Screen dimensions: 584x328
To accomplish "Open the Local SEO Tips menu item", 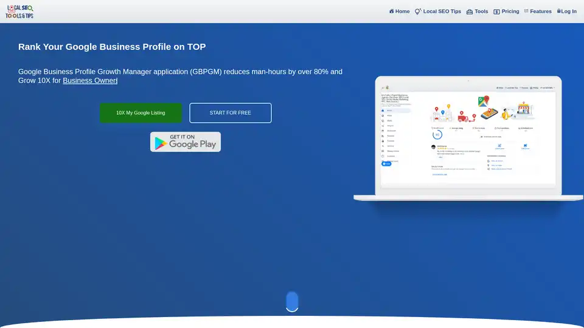I will [x=442, y=12].
